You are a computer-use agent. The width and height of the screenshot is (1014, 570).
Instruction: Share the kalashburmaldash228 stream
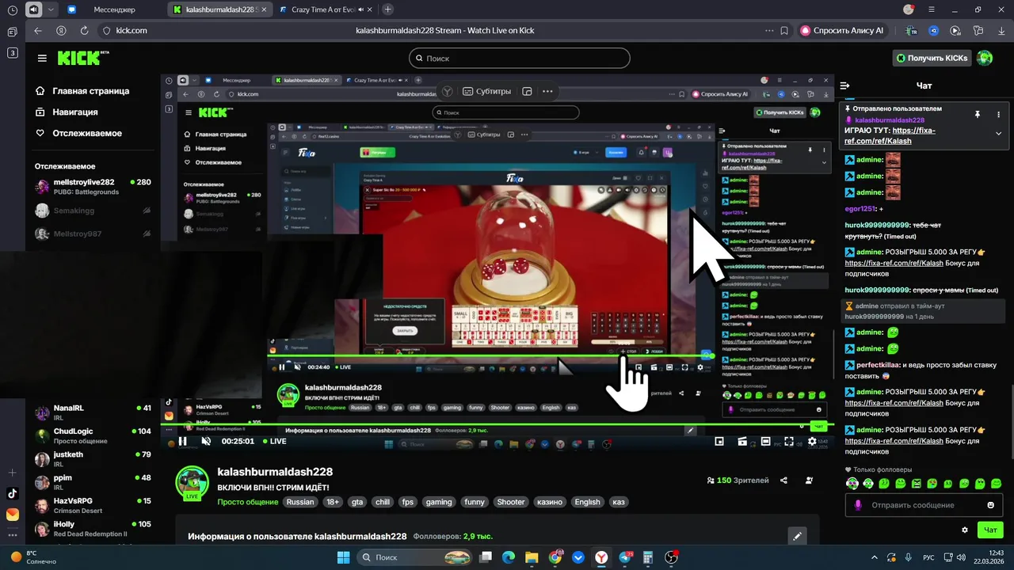tap(783, 481)
